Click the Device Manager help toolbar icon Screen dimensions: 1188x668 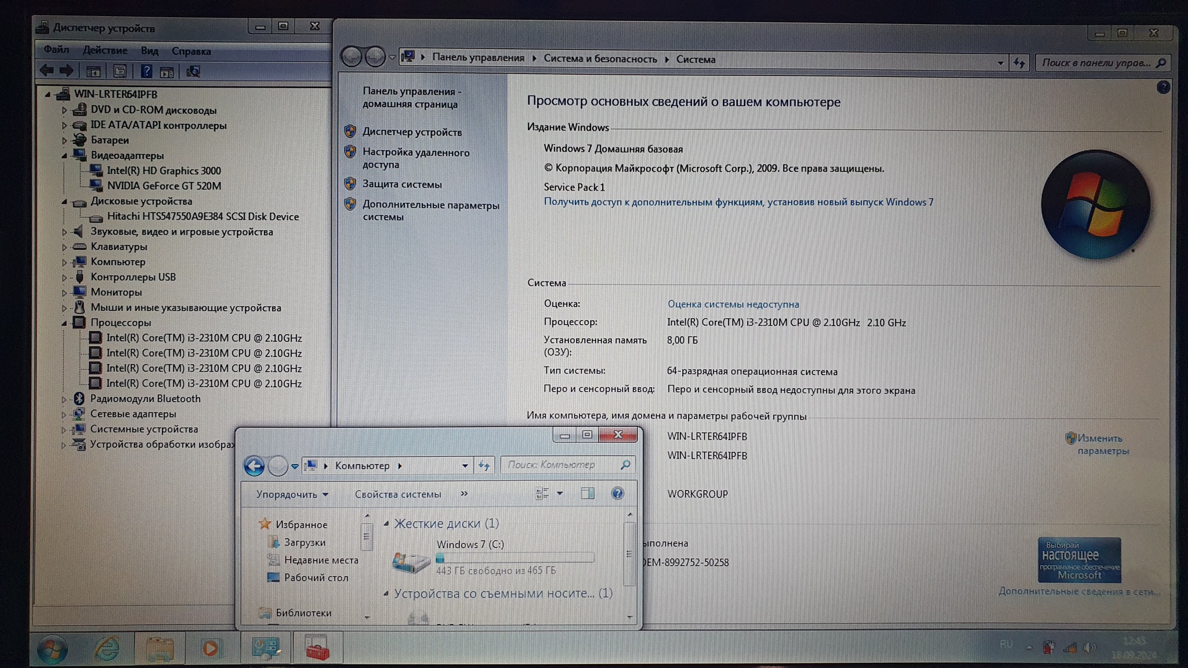tap(146, 71)
